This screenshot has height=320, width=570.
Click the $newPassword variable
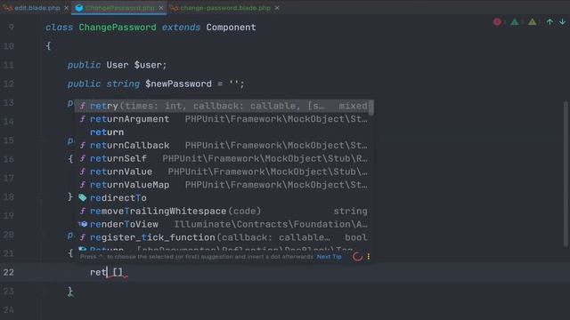pos(178,84)
